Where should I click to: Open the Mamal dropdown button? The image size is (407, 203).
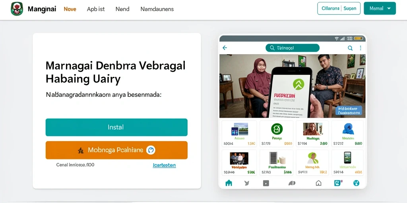[380, 8]
